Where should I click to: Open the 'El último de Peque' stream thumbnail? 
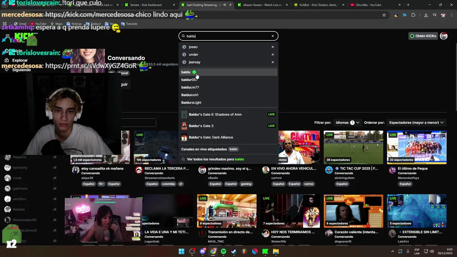point(417,147)
